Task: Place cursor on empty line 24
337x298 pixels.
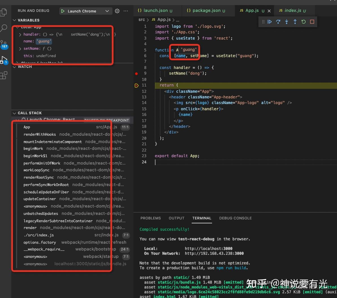Action: pyautogui.click(x=245, y=162)
